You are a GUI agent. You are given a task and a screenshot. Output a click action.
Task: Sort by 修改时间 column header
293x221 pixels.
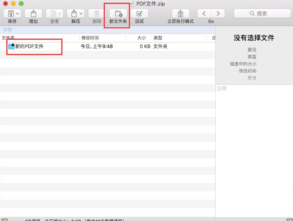coord(102,38)
